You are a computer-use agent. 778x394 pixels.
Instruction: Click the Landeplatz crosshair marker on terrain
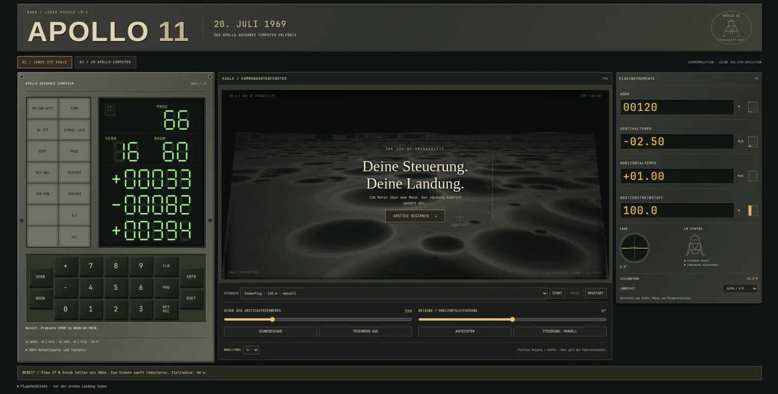pos(460,217)
